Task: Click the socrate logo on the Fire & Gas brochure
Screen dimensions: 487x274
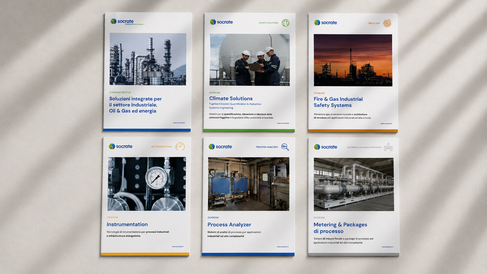Action: click(x=325, y=22)
